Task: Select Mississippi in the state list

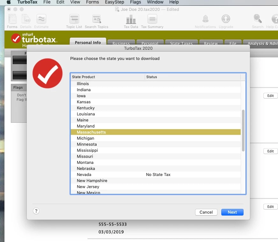Action: [x=156, y=150]
